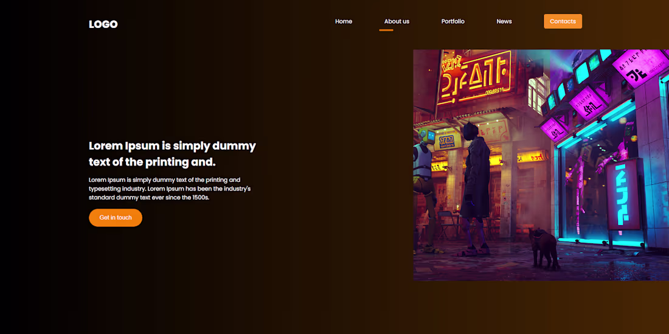Open the Portfolio nav link
Viewport: 669px width, 334px height.
452,21
